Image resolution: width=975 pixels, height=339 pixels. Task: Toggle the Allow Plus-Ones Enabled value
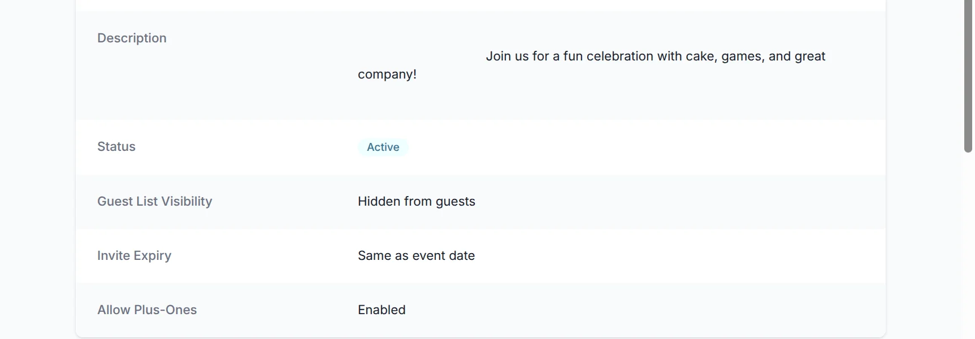pyautogui.click(x=382, y=310)
